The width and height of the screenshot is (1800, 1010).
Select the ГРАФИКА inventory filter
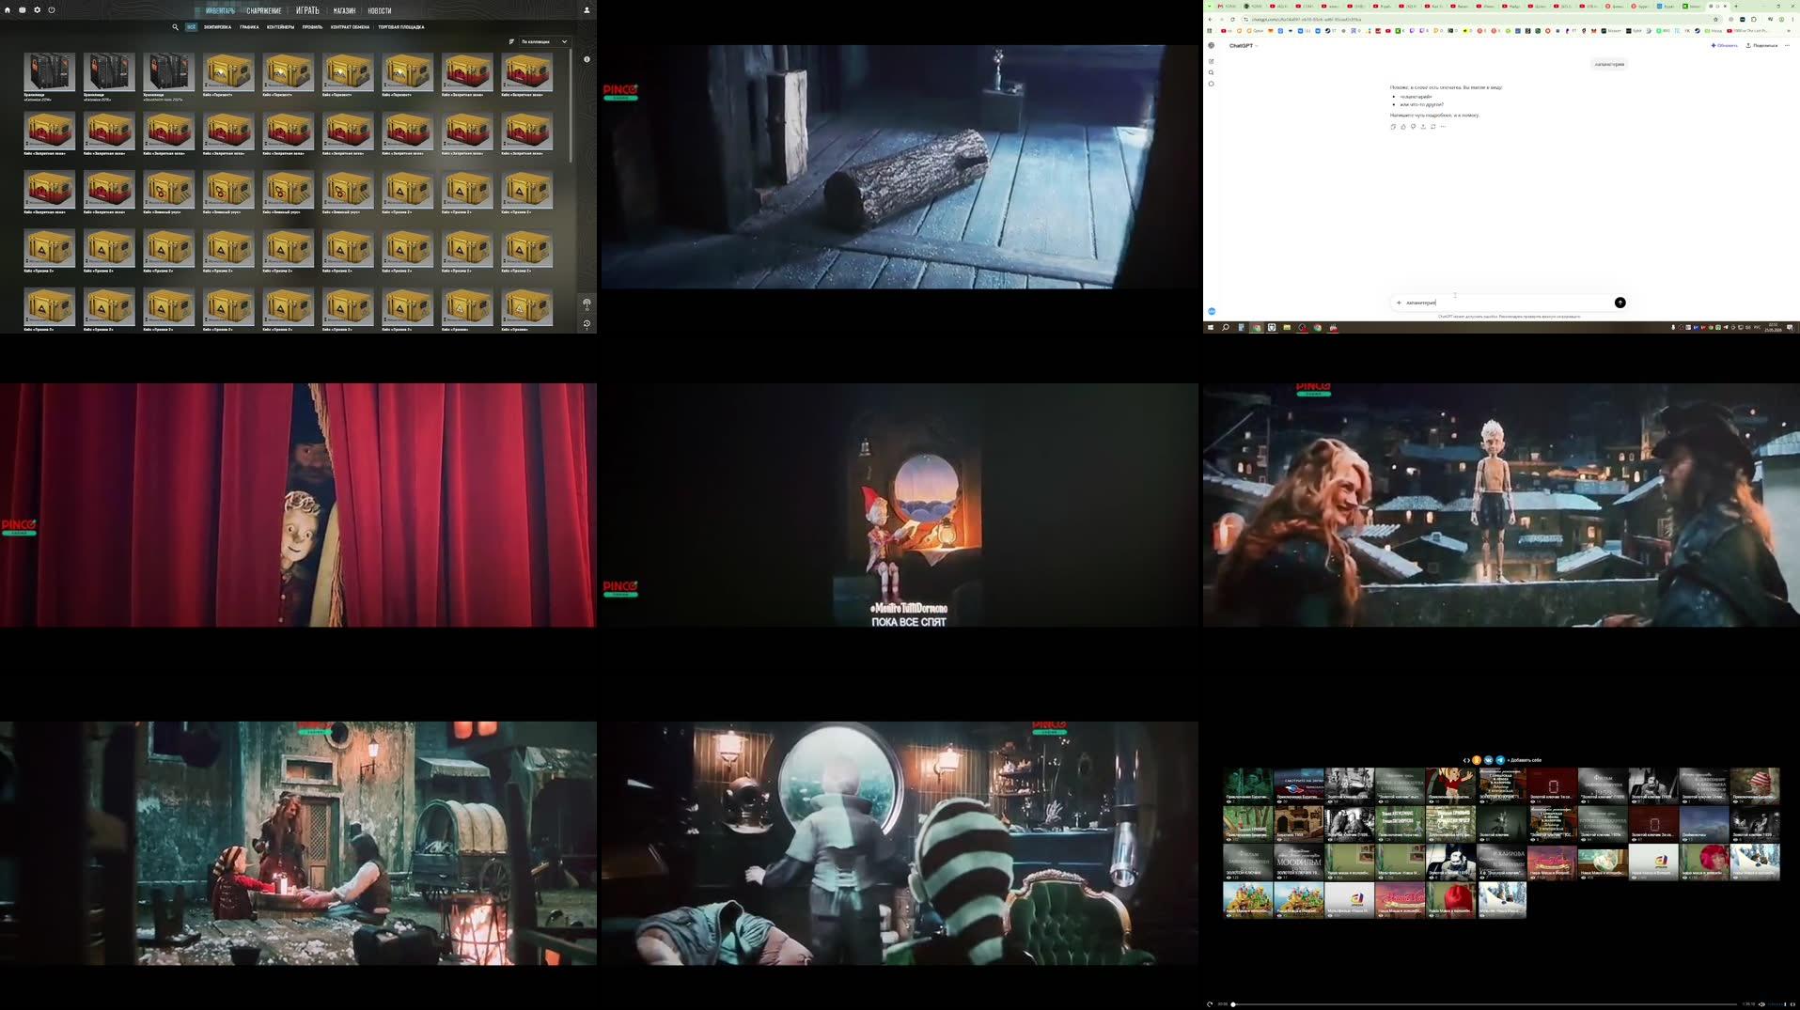(x=249, y=27)
